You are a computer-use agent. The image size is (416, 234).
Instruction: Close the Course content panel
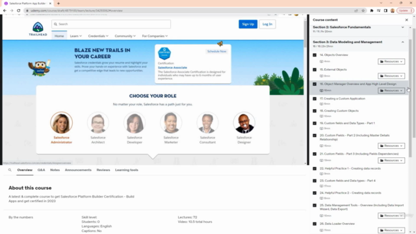coord(406,20)
